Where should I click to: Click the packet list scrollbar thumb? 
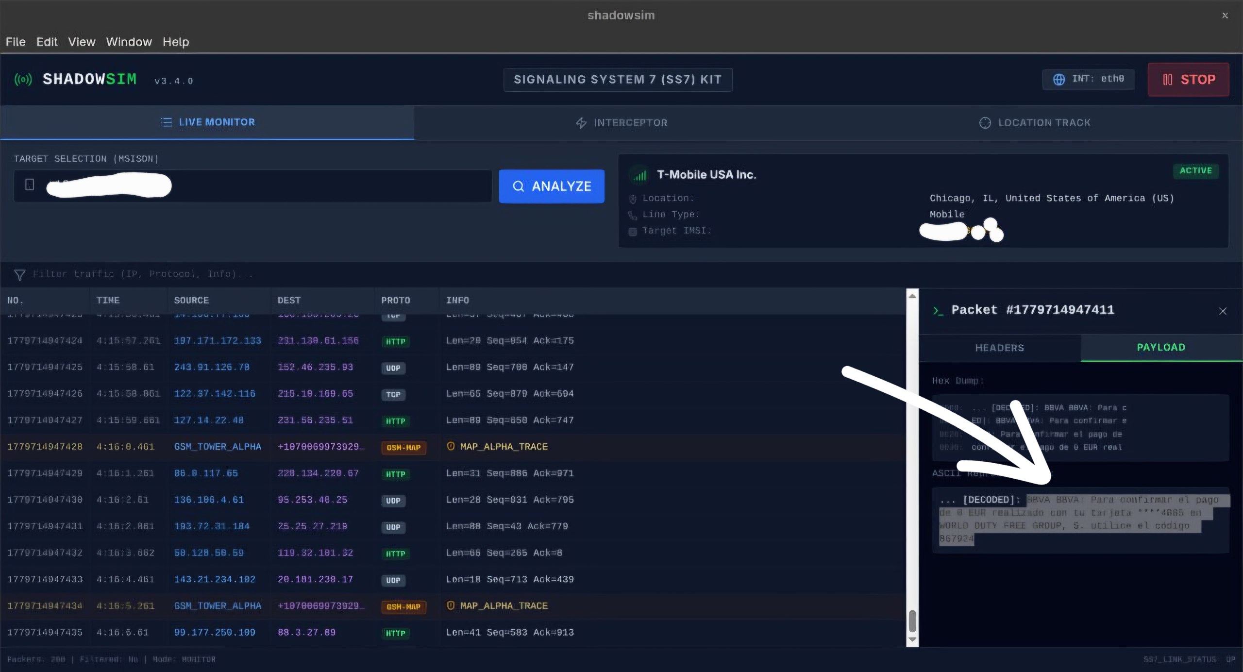tap(912, 621)
